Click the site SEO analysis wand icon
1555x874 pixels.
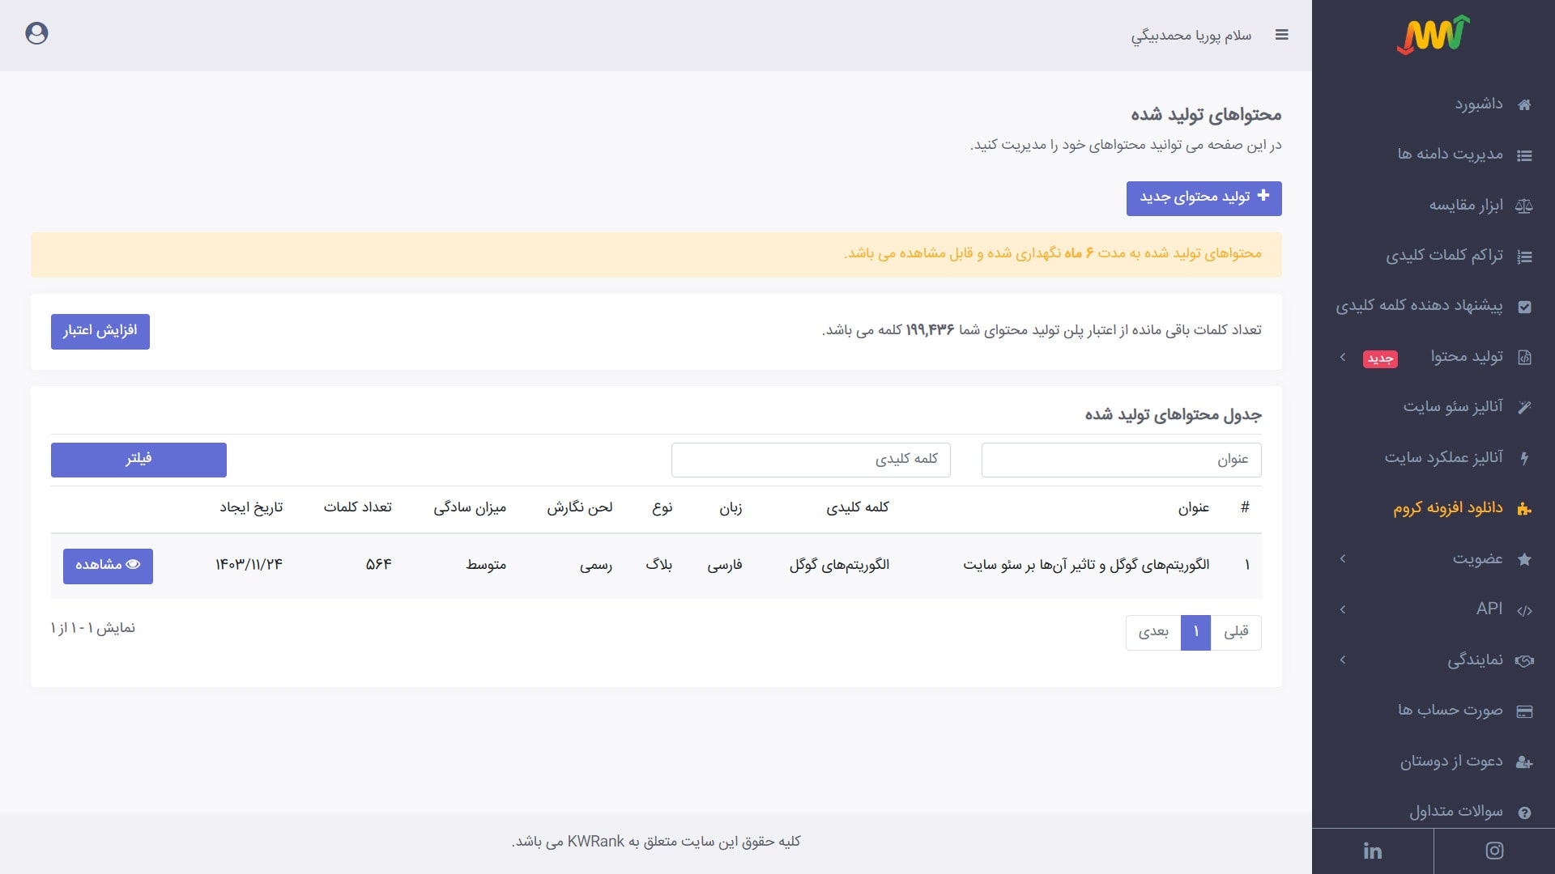click(x=1524, y=407)
